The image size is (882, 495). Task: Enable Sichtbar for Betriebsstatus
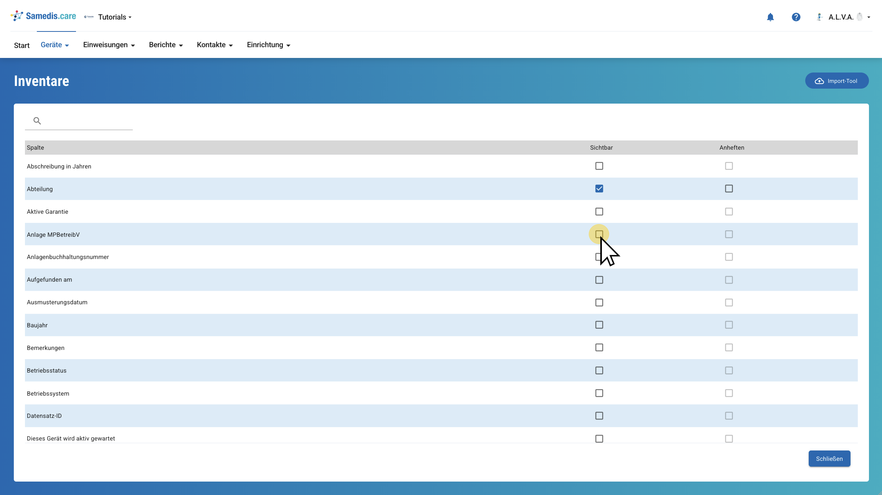point(599,370)
